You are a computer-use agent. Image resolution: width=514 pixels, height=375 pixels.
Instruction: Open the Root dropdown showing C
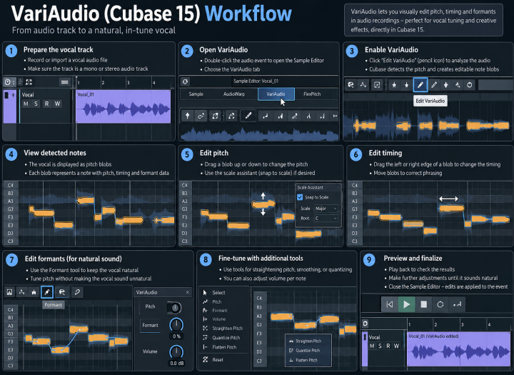point(326,218)
